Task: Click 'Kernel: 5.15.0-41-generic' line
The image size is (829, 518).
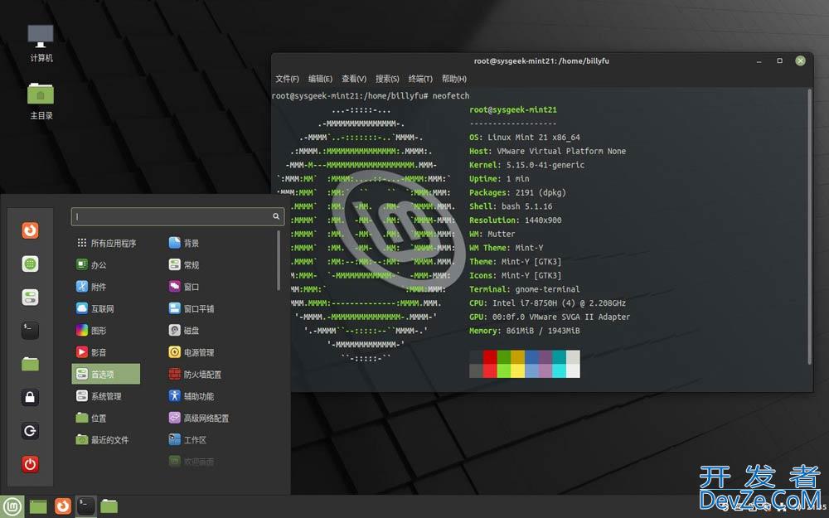Action: click(526, 165)
